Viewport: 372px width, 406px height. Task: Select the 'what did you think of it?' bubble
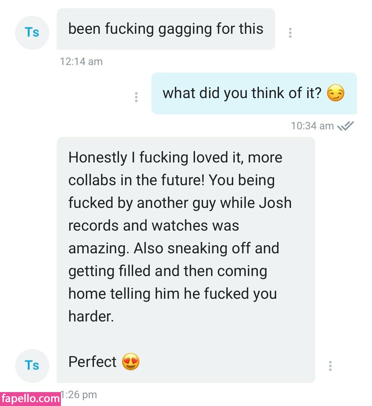(254, 94)
